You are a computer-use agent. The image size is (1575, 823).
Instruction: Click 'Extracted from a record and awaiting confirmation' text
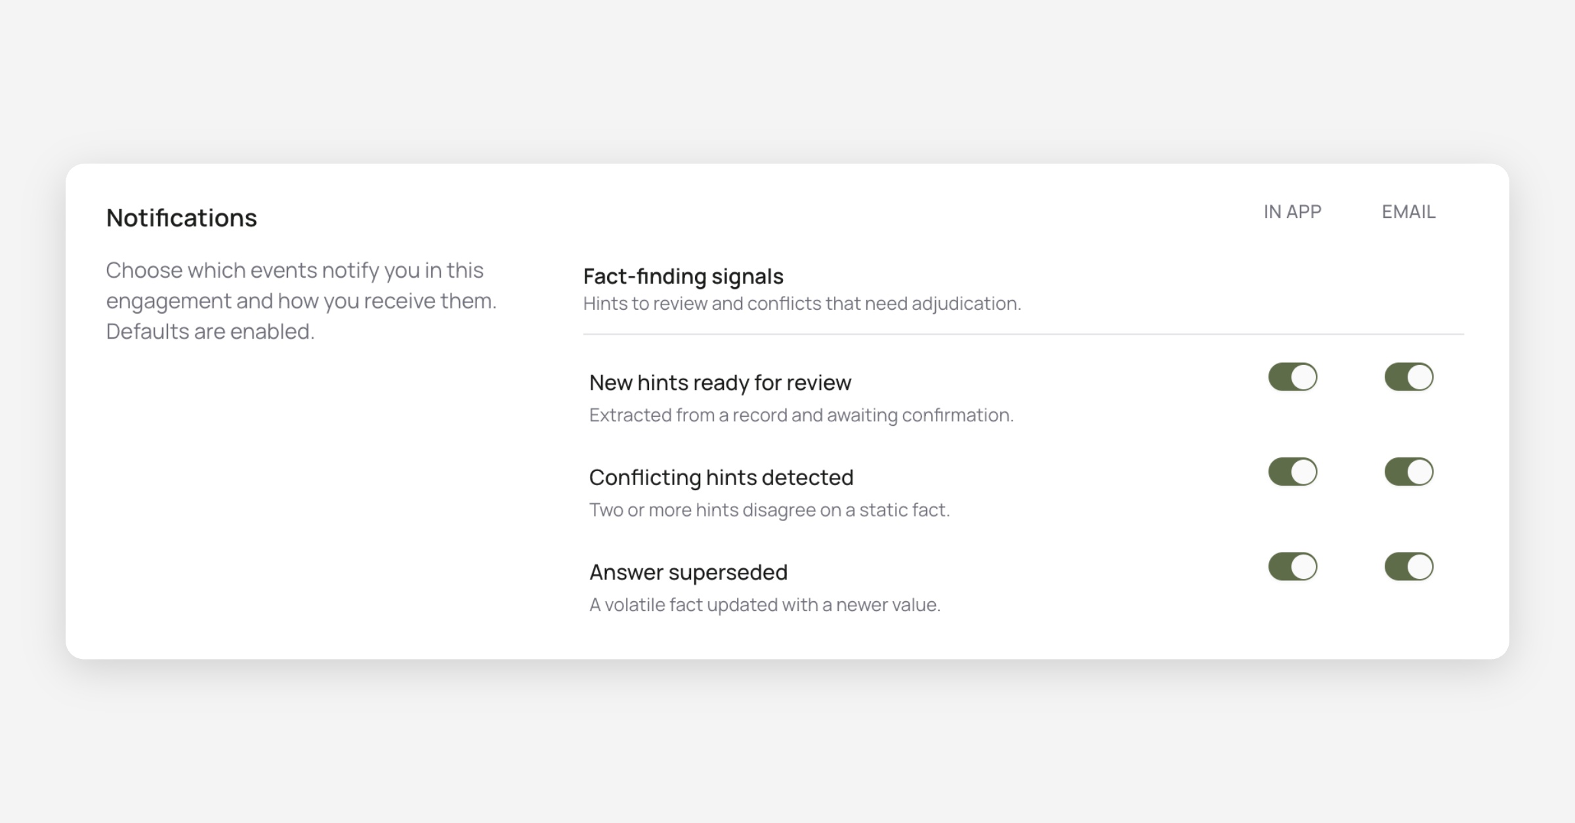(801, 415)
